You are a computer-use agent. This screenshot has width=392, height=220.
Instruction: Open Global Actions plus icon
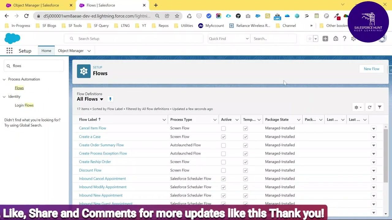[x=325, y=38]
